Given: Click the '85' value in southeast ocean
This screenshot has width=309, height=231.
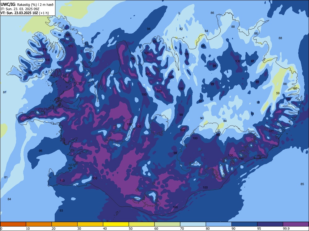Looking at the screenshot, I should coord(302,184).
